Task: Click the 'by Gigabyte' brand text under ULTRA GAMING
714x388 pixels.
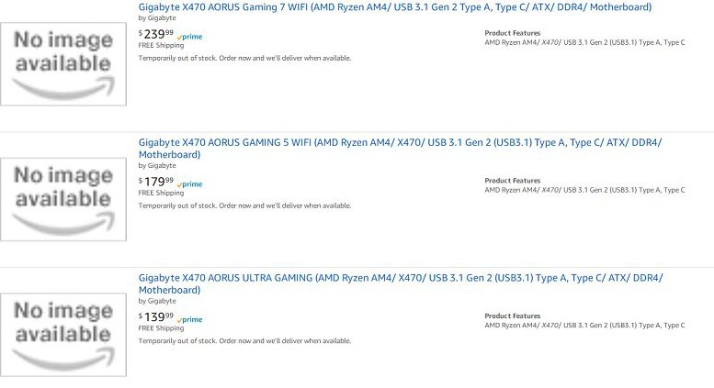Action: tap(157, 301)
